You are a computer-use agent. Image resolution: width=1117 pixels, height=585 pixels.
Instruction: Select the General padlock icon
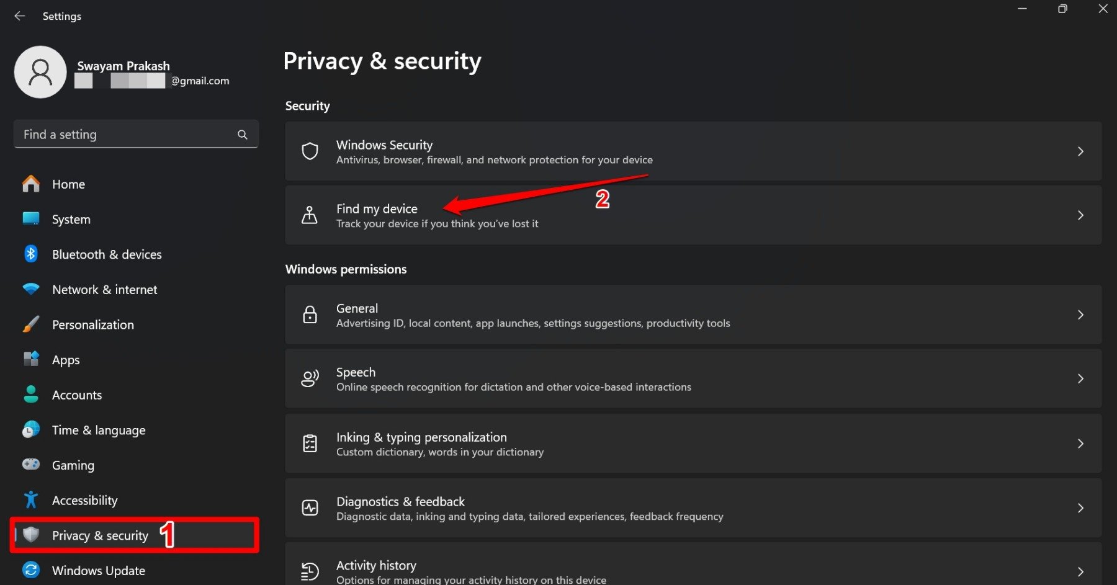310,315
